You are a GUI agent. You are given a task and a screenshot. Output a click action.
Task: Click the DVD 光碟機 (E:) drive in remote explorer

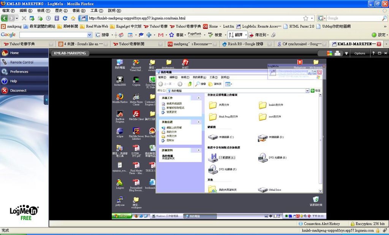272,158
